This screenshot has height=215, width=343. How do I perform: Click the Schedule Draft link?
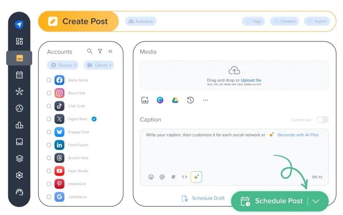[203, 198]
